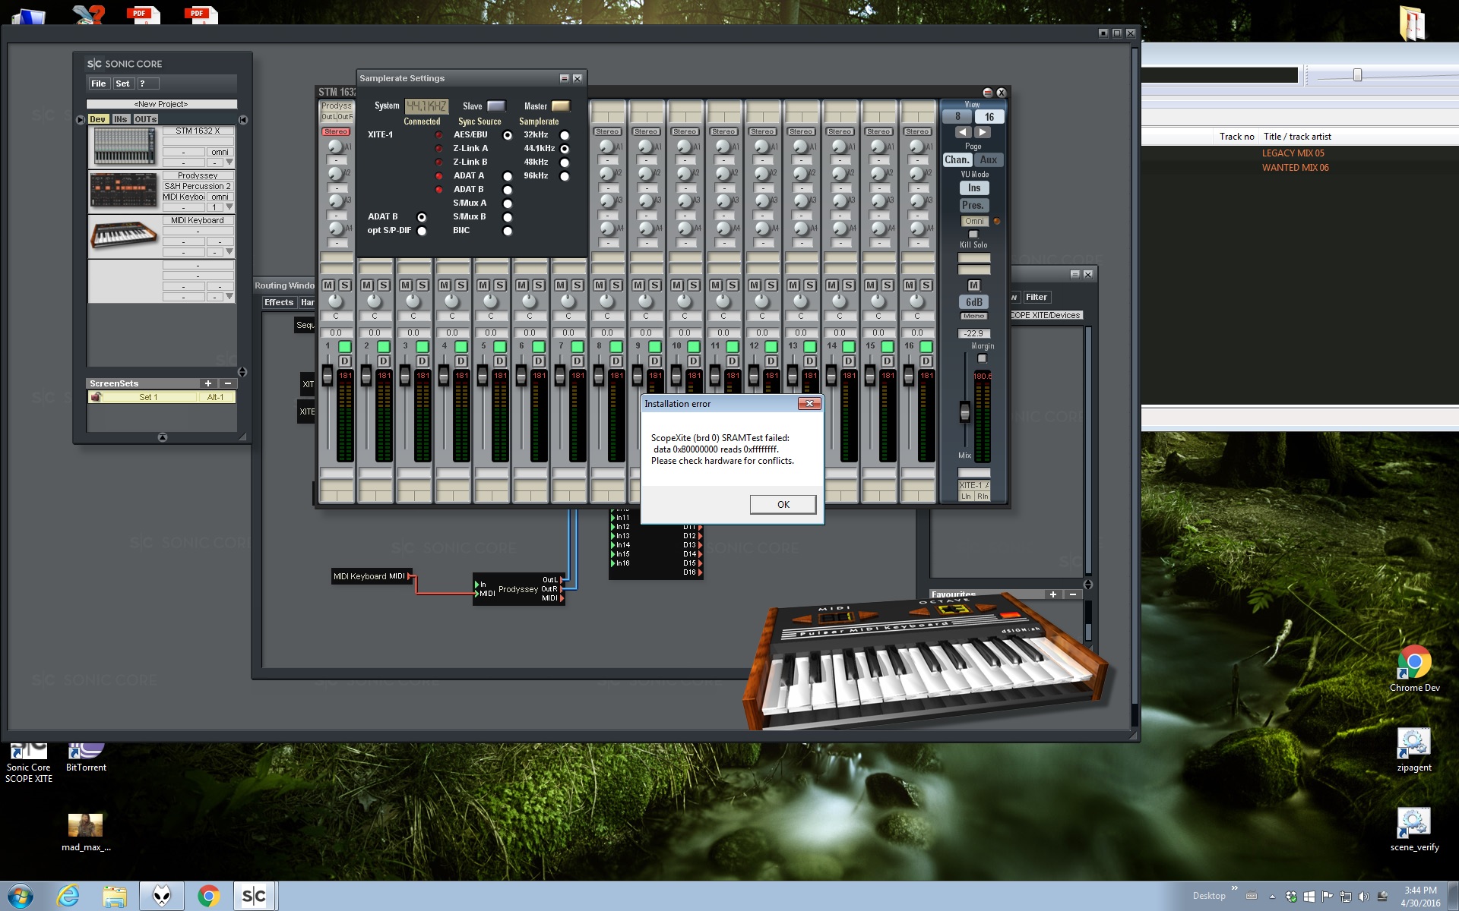Mute mixer channel 8 with M button

tap(600, 285)
